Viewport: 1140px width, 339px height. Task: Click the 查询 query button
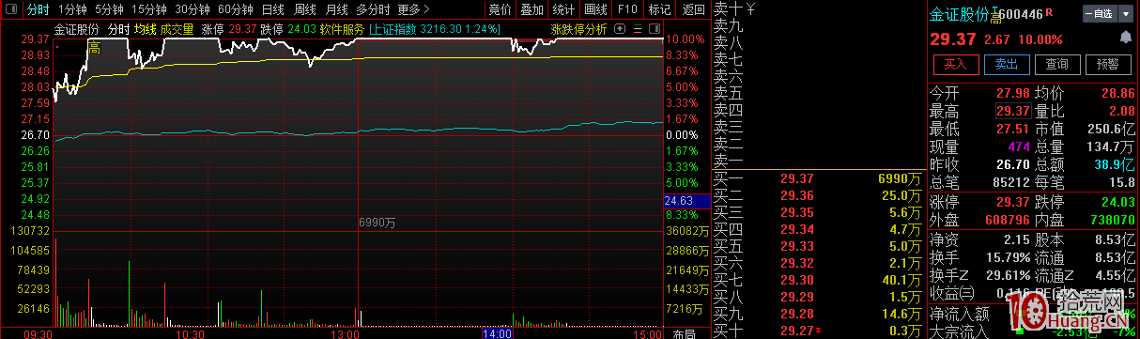1056,65
